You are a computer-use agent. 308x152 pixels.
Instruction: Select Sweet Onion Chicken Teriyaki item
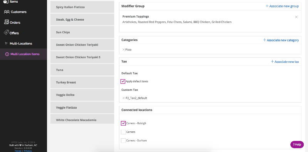pyautogui.click(x=82, y=45)
